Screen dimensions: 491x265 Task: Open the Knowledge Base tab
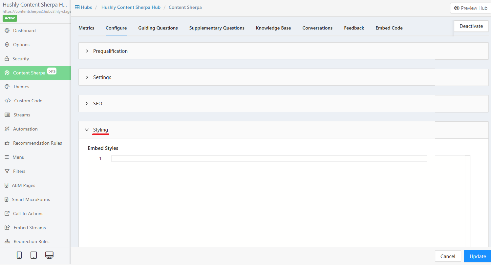(x=273, y=28)
